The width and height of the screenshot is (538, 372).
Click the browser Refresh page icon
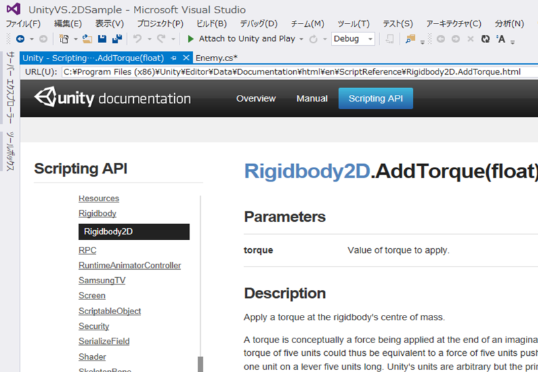(485, 39)
